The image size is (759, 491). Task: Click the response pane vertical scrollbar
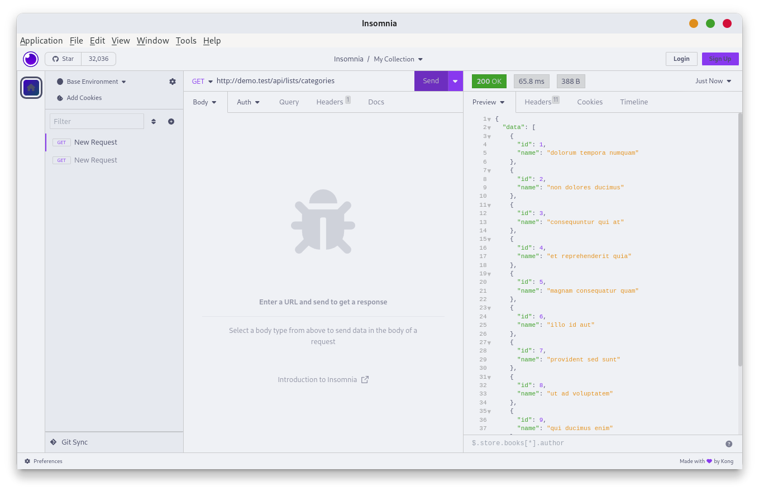740,239
